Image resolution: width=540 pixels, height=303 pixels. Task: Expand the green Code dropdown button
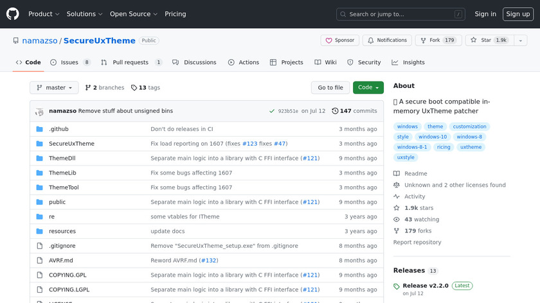(x=368, y=87)
